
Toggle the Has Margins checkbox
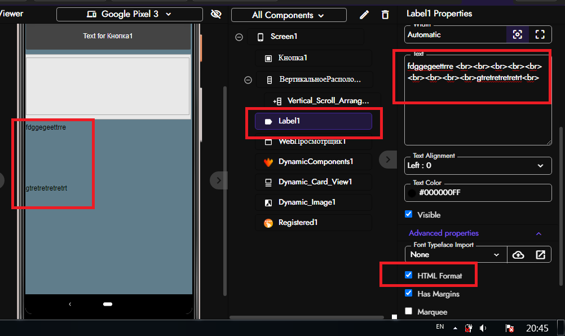click(409, 293)
